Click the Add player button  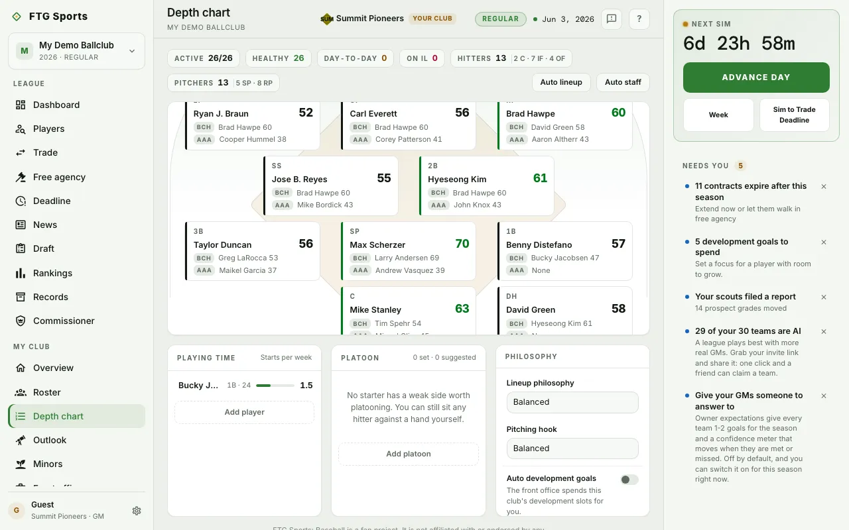pos(244,412)
